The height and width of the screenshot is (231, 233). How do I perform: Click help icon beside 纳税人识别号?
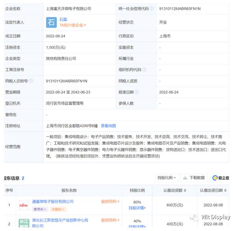31,81
